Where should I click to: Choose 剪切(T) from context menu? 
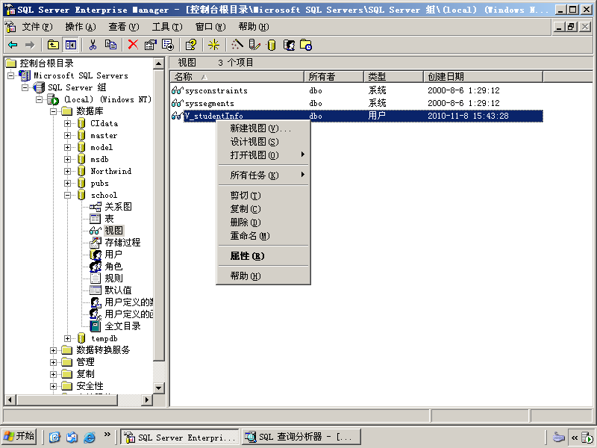click(263, 196)
